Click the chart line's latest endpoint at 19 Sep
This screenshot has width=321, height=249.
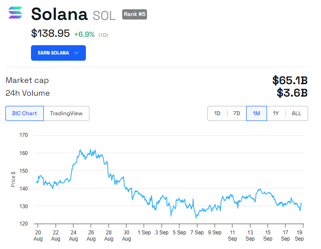tap(302, 203)
